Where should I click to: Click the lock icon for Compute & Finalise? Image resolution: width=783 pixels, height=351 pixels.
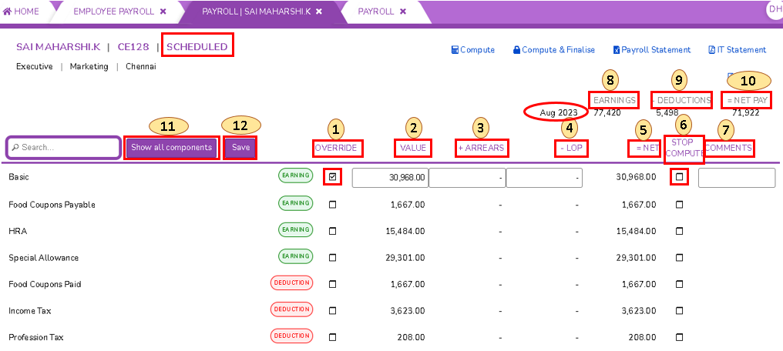(x=516, y=50)
